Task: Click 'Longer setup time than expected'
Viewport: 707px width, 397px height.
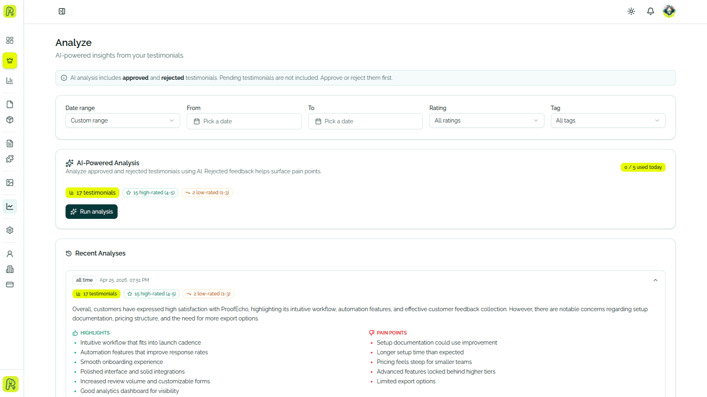Action: point(420,352)
